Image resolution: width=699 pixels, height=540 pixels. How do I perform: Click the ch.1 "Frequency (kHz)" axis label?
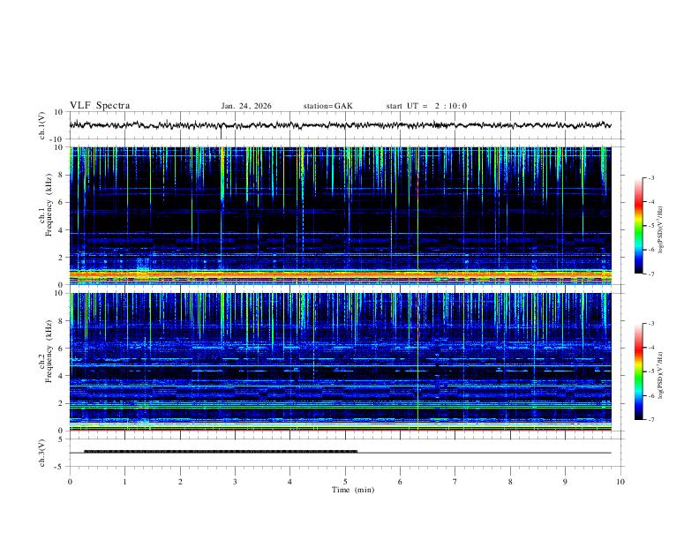tap(49, 205)
